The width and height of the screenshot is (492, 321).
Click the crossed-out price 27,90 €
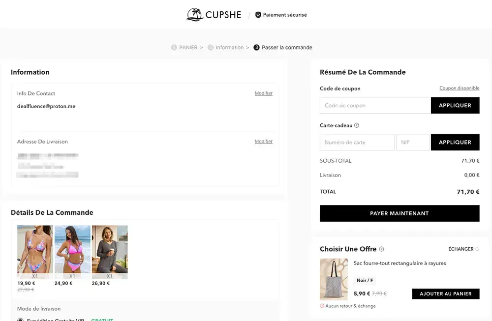26,290
